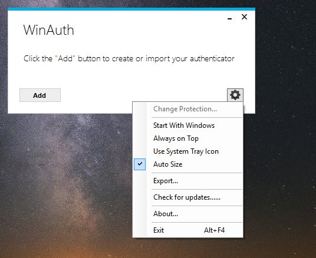Viewport: 316px width, 258px height.
Task: Open the About... menu item
Action: [166, 214]
